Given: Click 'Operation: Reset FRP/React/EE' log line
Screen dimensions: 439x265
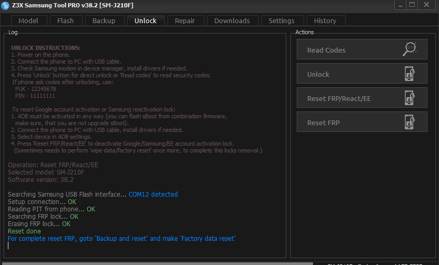Looking at the screenshot, I should 53,165.
